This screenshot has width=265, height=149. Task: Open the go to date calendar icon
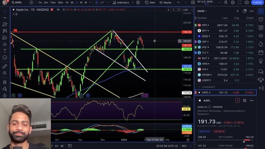click(70, 146)
